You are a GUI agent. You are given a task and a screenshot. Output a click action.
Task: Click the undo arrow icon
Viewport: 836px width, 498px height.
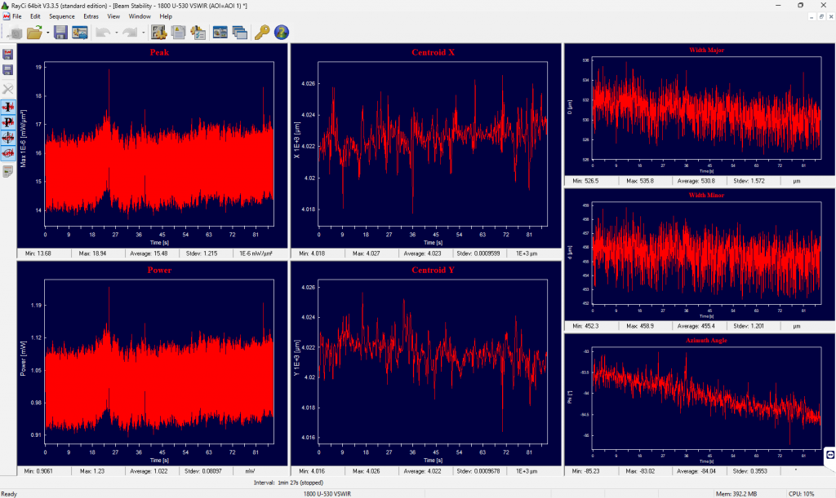click(103, 33)
